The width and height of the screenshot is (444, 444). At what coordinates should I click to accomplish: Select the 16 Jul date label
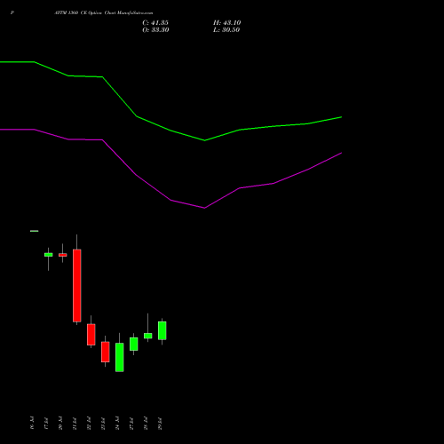click(32, 423)
